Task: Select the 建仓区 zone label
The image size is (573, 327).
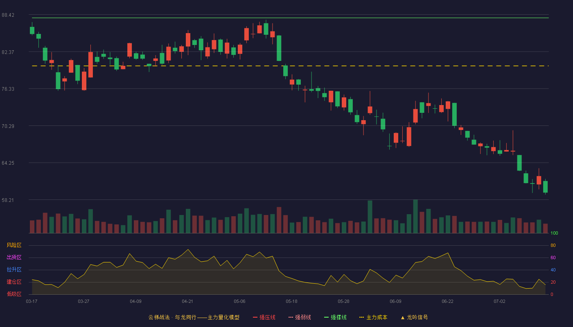Action: pyautogui.click(x=14, y=282)
